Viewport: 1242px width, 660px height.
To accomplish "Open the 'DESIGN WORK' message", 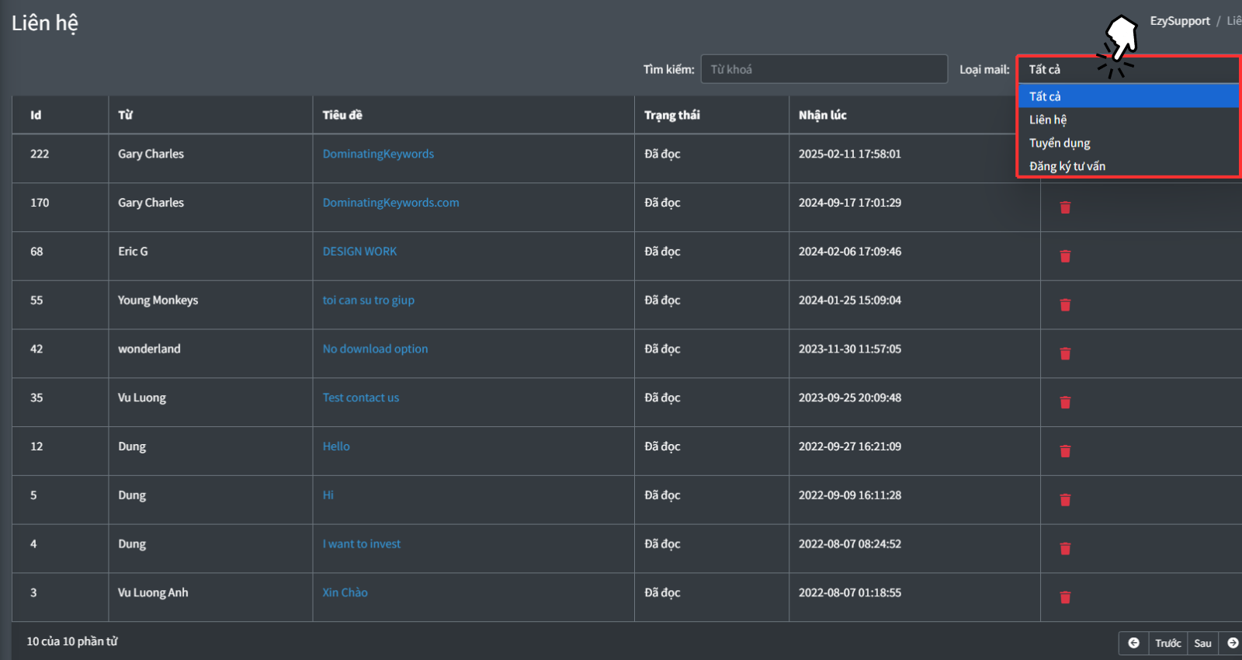I will coord(359,252).
